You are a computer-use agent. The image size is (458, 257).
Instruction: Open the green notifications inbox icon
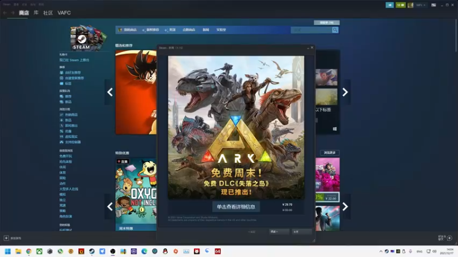400,5
